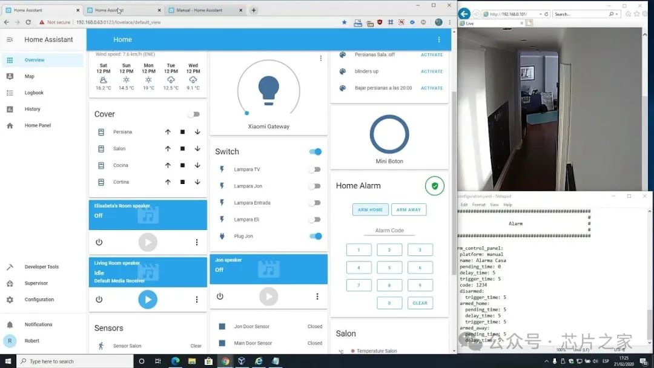Stop the Persiana cover
Screen dimensions: 654x368
(182, 132)
